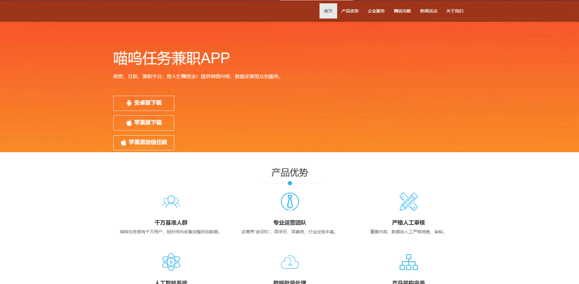579x284 pixels.
Task: Select 赚钱攻略 from top navigation
Action: (402, 11)
